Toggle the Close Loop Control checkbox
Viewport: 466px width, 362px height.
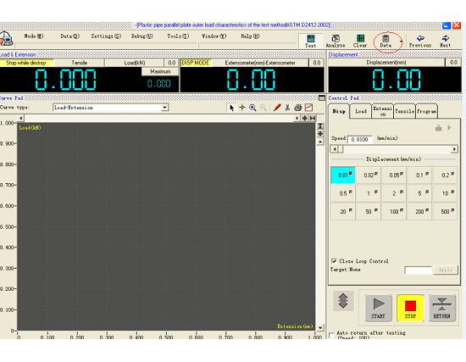[x=334, y=261]
